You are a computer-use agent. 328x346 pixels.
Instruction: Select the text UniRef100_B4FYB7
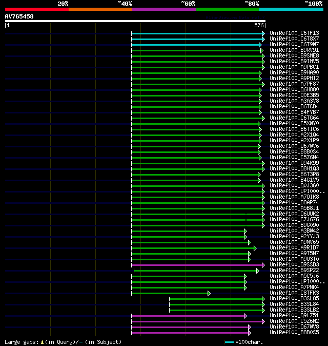point(294,112)
